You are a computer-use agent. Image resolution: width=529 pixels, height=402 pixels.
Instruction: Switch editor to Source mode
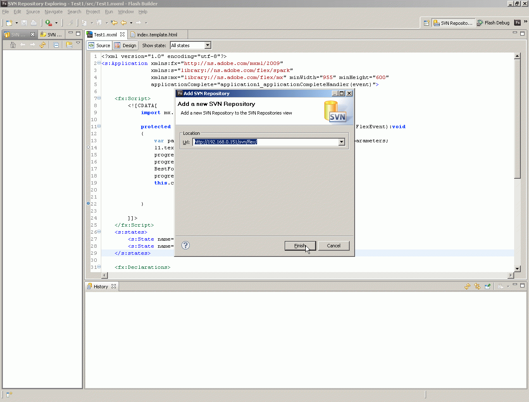click(99, 45)
